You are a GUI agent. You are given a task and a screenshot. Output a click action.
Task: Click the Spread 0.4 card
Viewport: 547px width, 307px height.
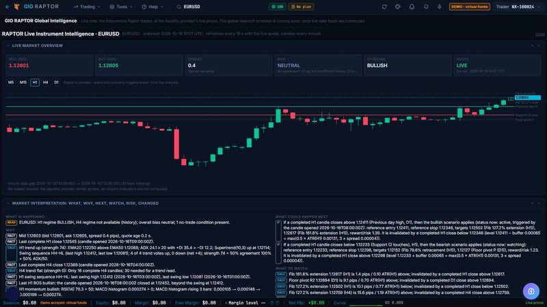tap(228, 65)
